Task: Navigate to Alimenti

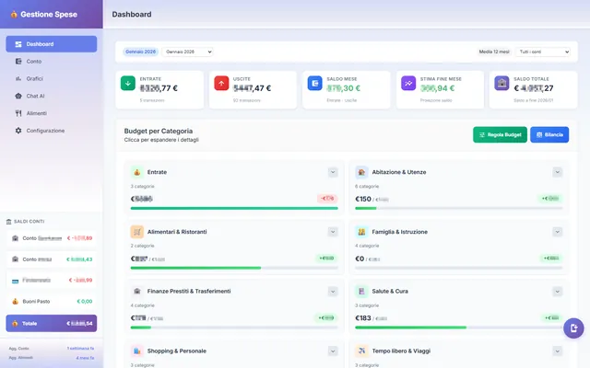Action: pos(52,113)
